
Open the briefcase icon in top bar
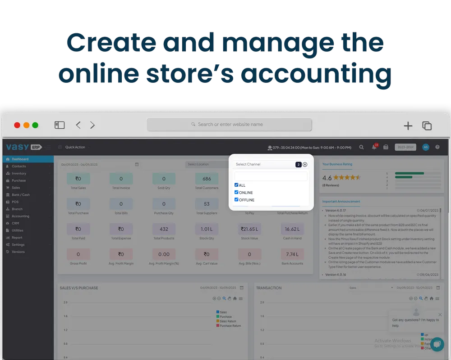coord(386,147)
